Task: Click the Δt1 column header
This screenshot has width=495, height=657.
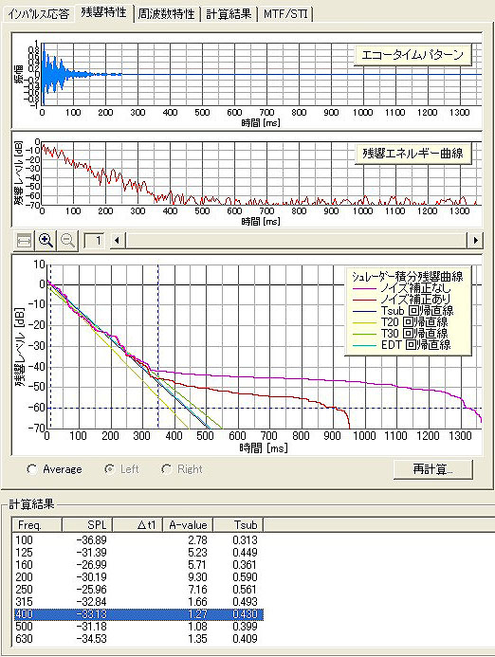Action: (137, 525)
